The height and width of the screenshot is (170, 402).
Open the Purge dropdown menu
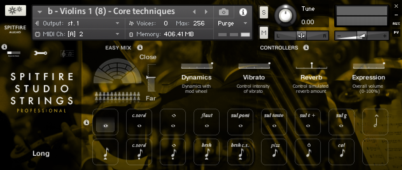coord(233,23)
